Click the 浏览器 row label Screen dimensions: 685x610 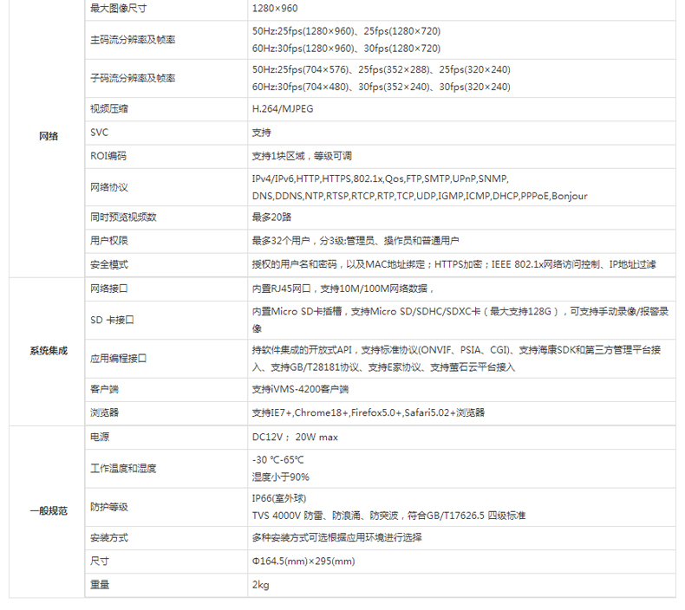[104, 413]
